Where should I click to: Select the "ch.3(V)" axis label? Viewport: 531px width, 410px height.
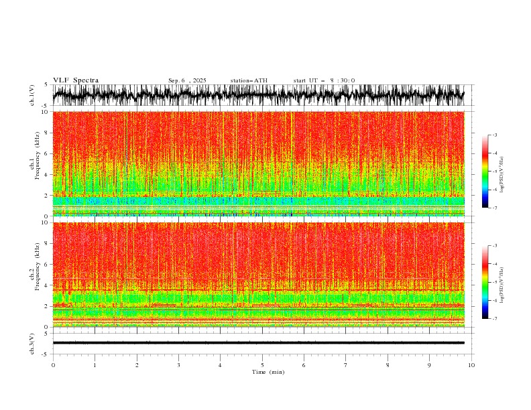click(32, 344)
